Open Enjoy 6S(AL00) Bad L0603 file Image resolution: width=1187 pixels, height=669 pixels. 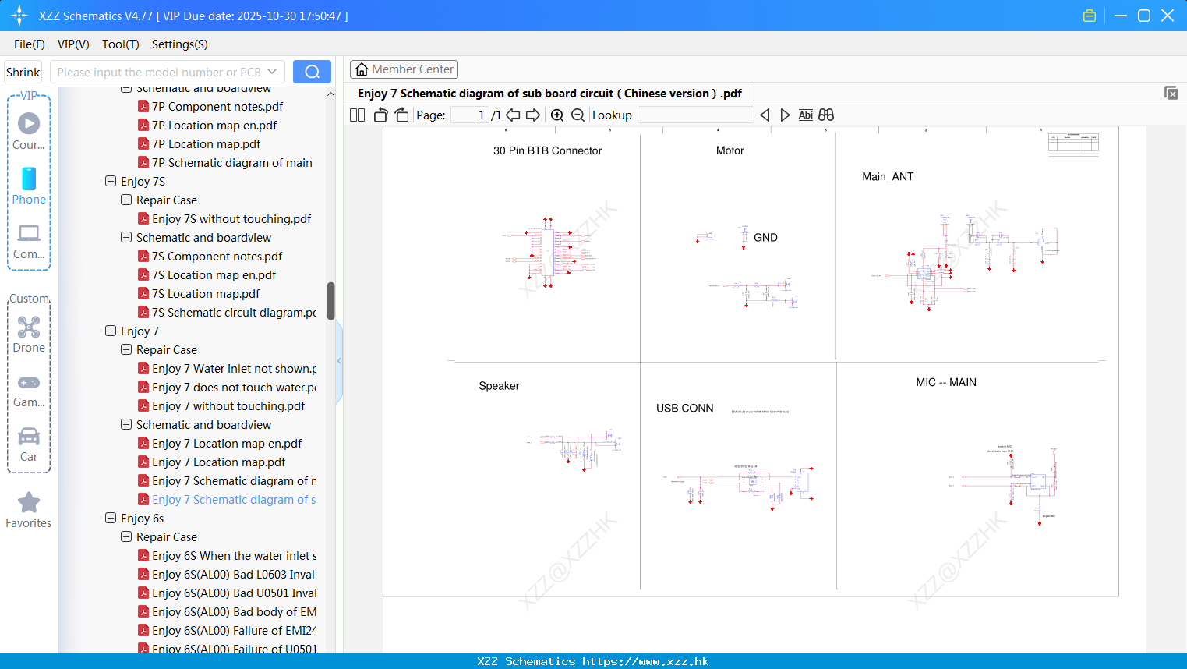point(235,574)
